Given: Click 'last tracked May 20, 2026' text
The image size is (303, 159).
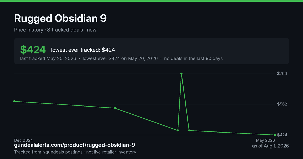Looking at the screenshot, I should pos(48,58).
